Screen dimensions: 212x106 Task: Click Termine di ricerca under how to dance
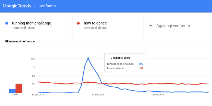[95, 28]
